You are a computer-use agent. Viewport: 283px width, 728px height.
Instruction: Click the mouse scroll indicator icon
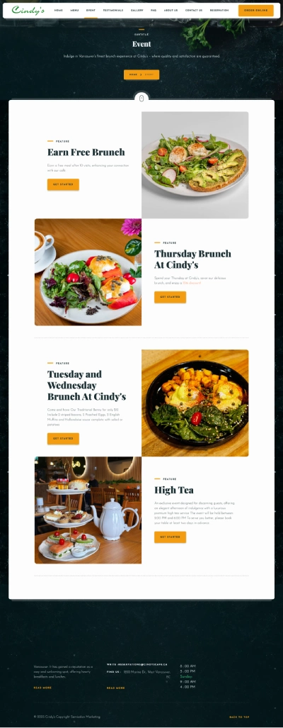coord(141,99)
